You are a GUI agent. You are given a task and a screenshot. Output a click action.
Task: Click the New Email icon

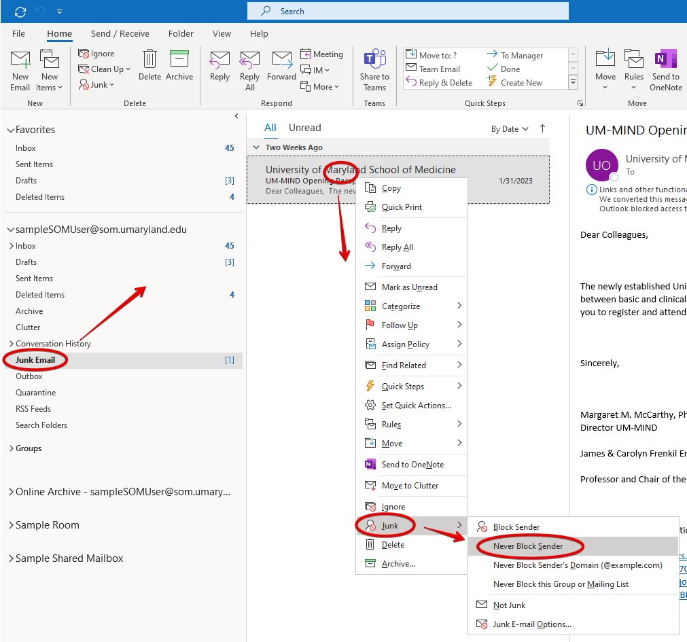(20, 63)
